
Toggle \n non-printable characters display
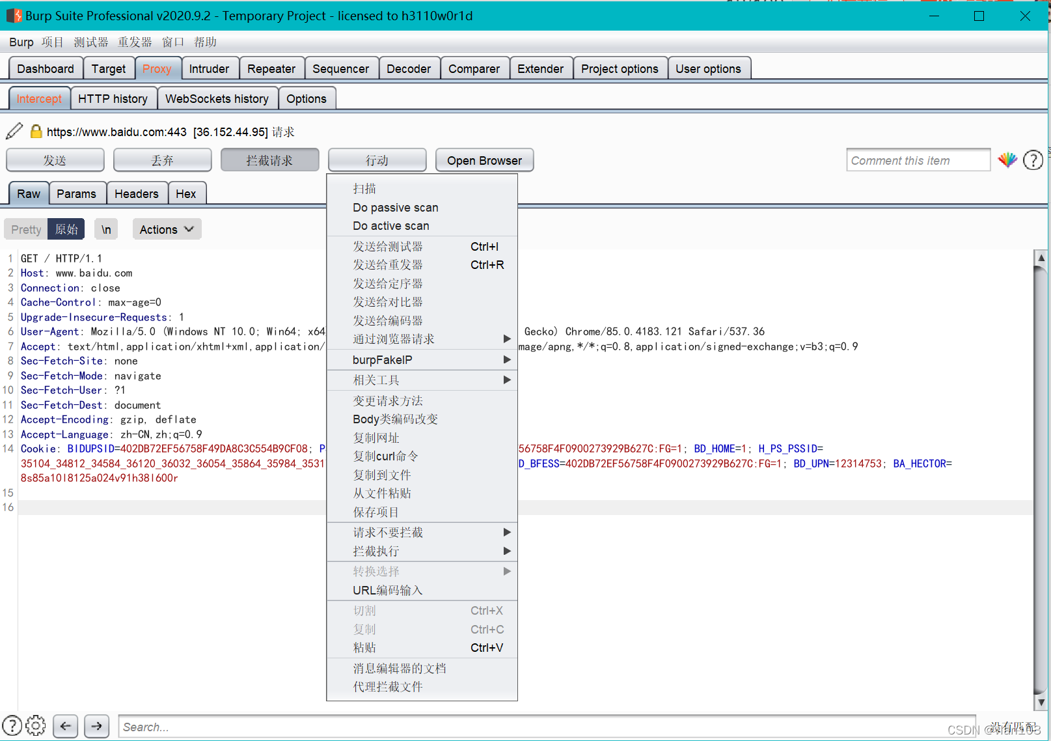(106, 229)
